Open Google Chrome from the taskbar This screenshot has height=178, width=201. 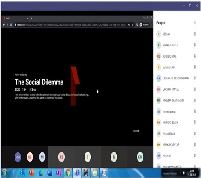pos(68,173)
